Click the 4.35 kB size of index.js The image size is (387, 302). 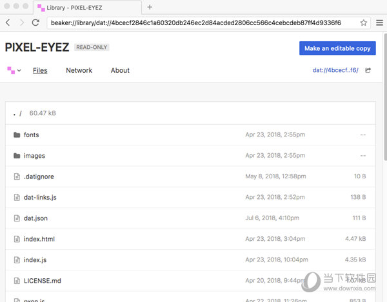pyautogui.click(x=355, y=260)
